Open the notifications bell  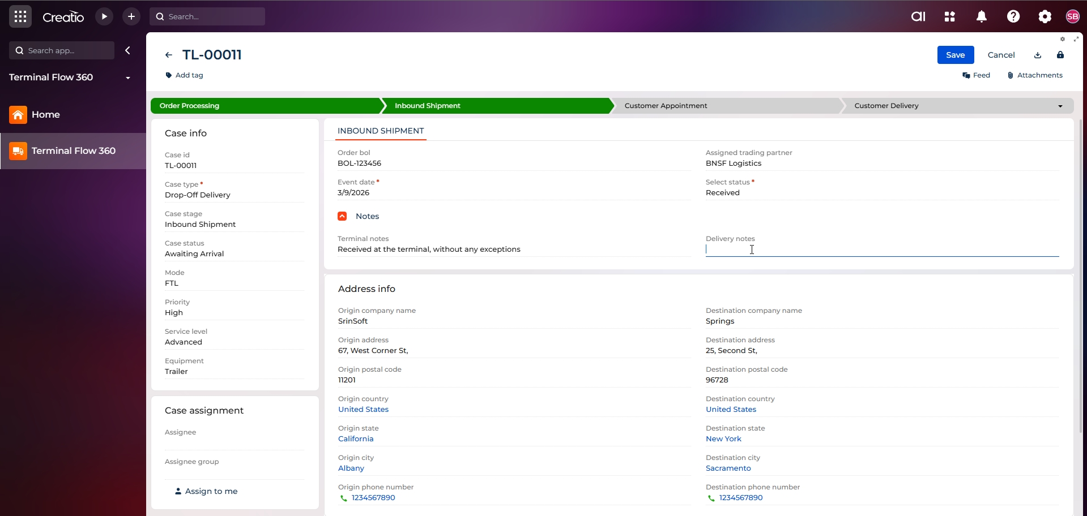click(x=982, y=16)
